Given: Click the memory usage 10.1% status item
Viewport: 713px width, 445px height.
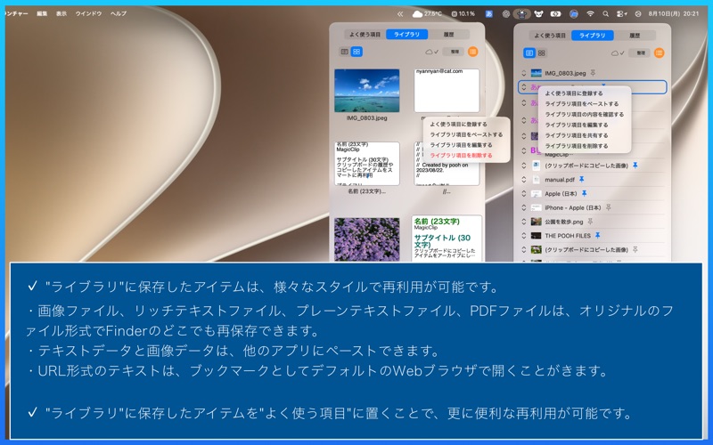Looking at the screenshot, I should tap(463, 14).
